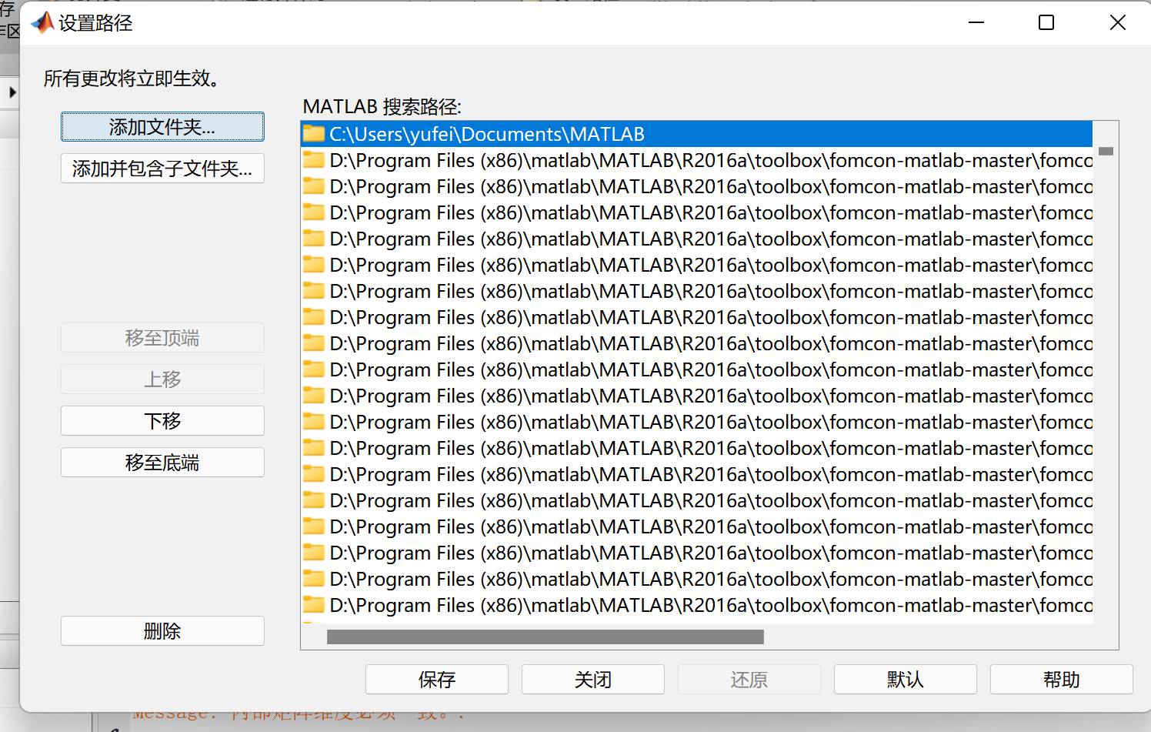The image size is (1151, 732).
Task: Close the dialog via the 关闭 button
Action: coord(593,680)
